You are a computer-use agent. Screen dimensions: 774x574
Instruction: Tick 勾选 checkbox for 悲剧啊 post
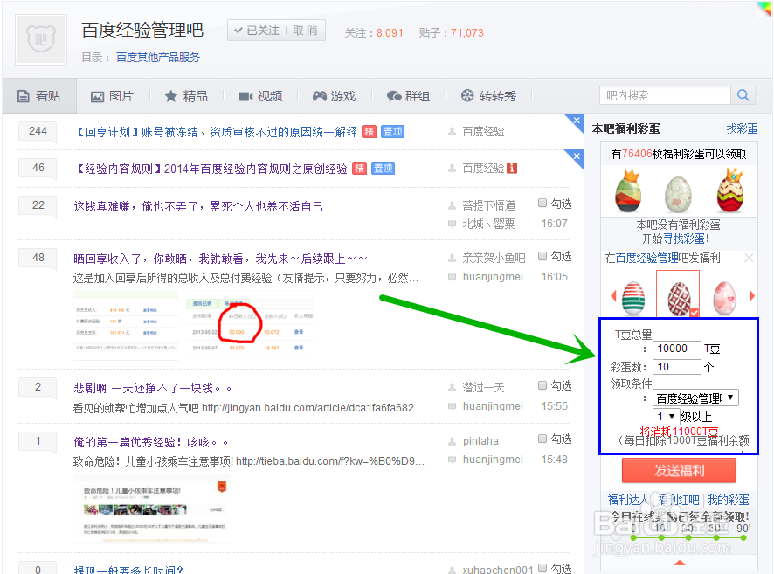542,385
